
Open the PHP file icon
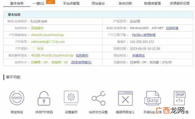click(179, 98)
